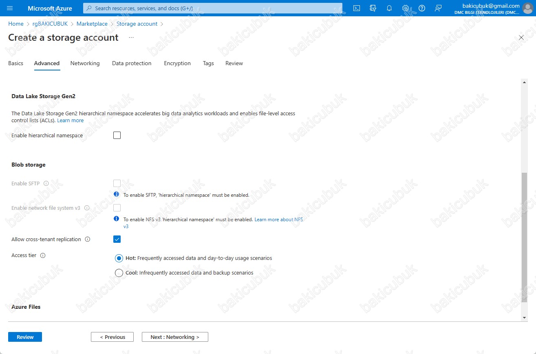Click the Microsoft Azure logo text

click(50, 8)
